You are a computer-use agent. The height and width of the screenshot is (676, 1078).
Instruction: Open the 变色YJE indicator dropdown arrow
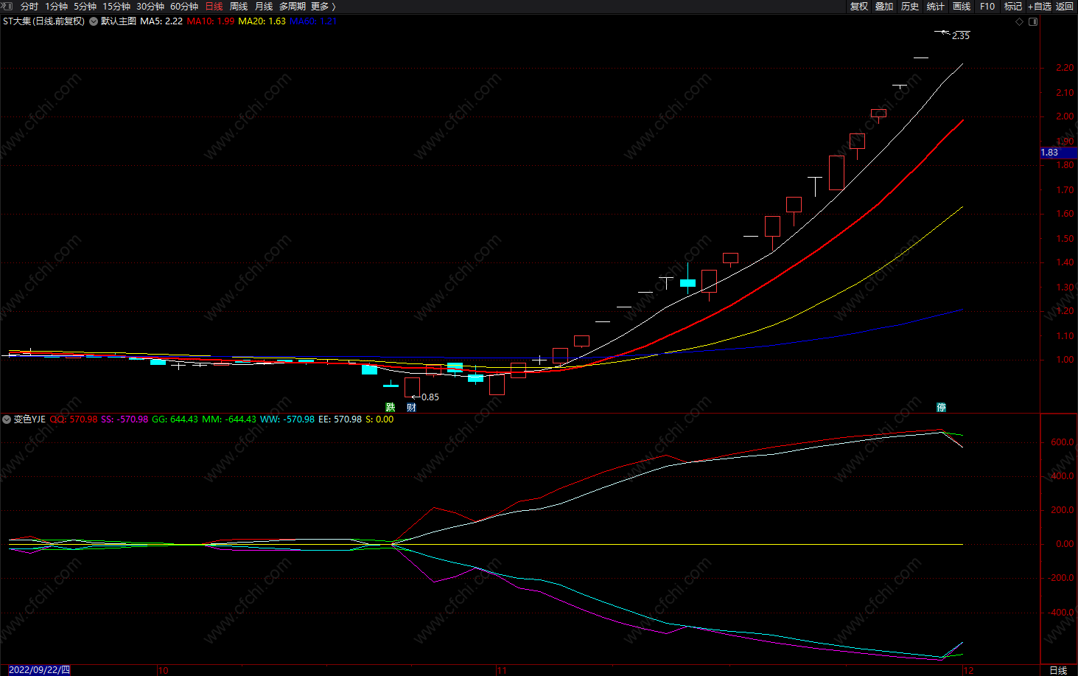click(x=7, y=419)
